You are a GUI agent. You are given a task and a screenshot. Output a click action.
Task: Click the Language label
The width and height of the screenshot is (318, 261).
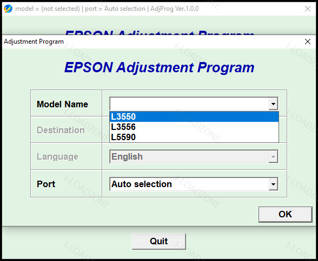pyautogui.click(x=57, y=157)
